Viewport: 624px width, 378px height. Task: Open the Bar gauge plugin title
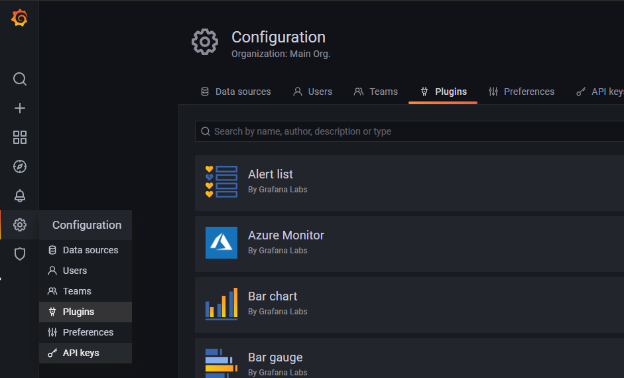coord(275,357)
